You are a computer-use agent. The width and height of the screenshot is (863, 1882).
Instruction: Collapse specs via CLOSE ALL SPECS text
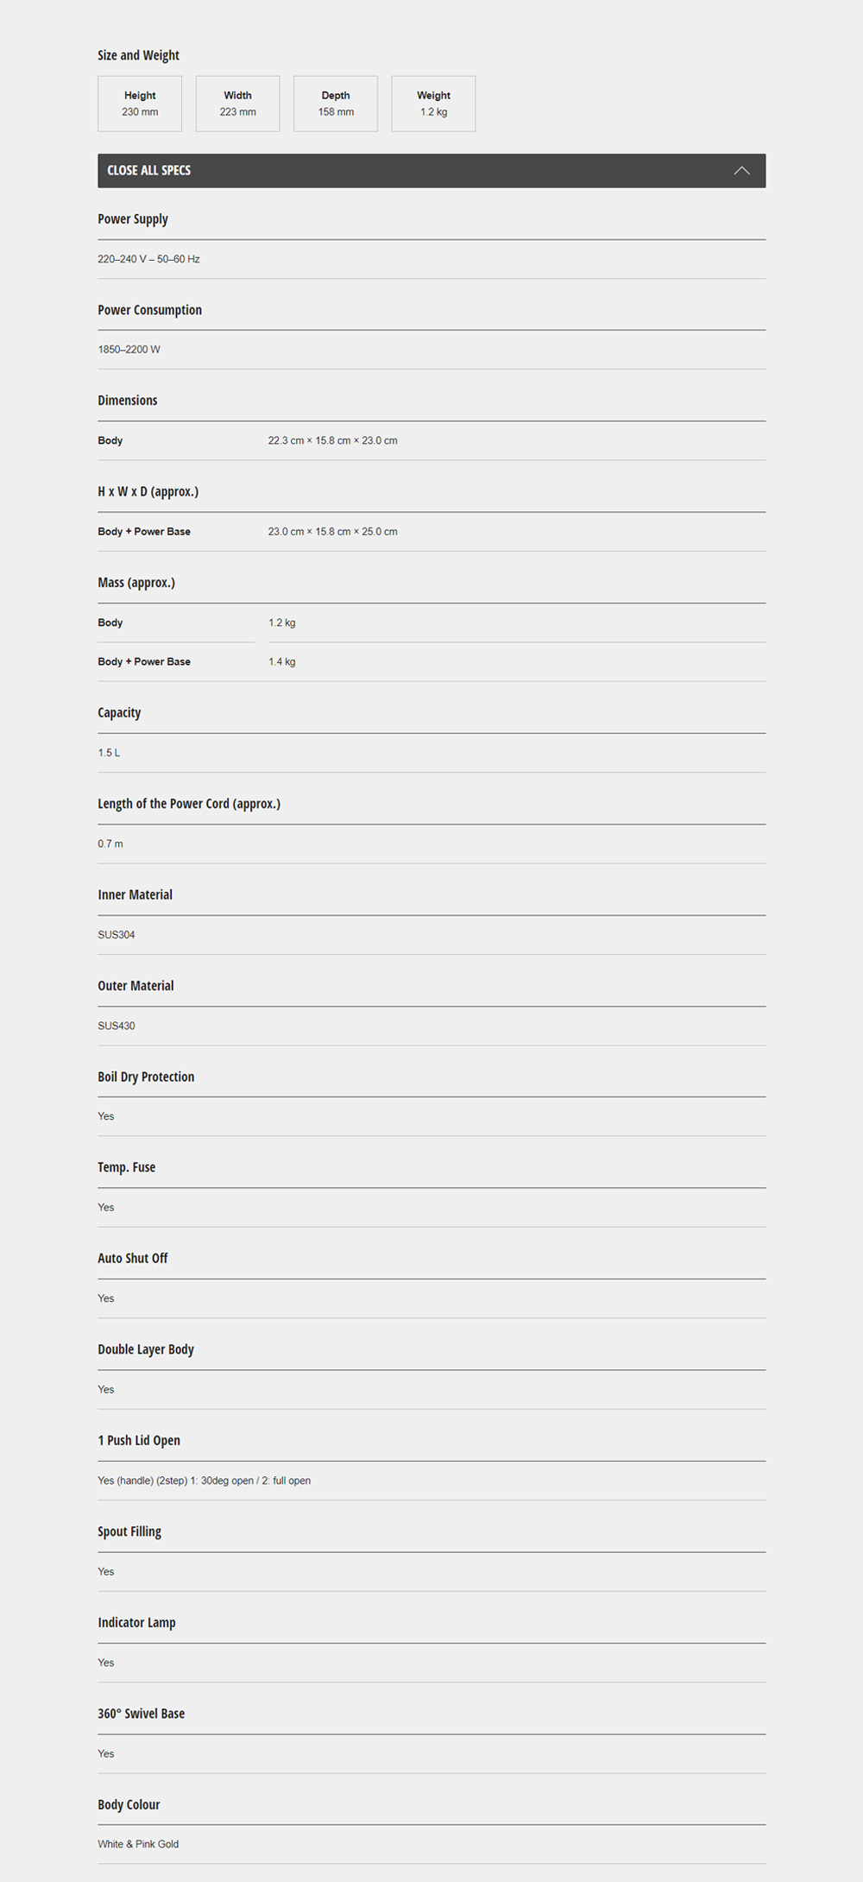pyautogui.click(x=148, y=171)
